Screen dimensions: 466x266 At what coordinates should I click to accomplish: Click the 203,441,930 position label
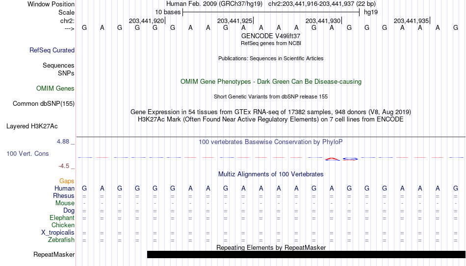pyautogui.click(x=323, y=21)
